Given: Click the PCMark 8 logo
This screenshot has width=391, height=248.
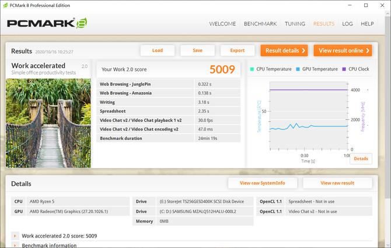Looking at the screenshot, I should tap(47, 23).
